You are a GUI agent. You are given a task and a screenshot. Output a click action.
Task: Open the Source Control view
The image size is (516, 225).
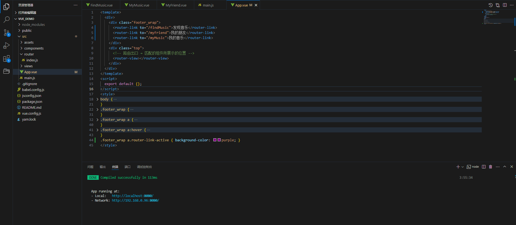[x=6, y=33]
